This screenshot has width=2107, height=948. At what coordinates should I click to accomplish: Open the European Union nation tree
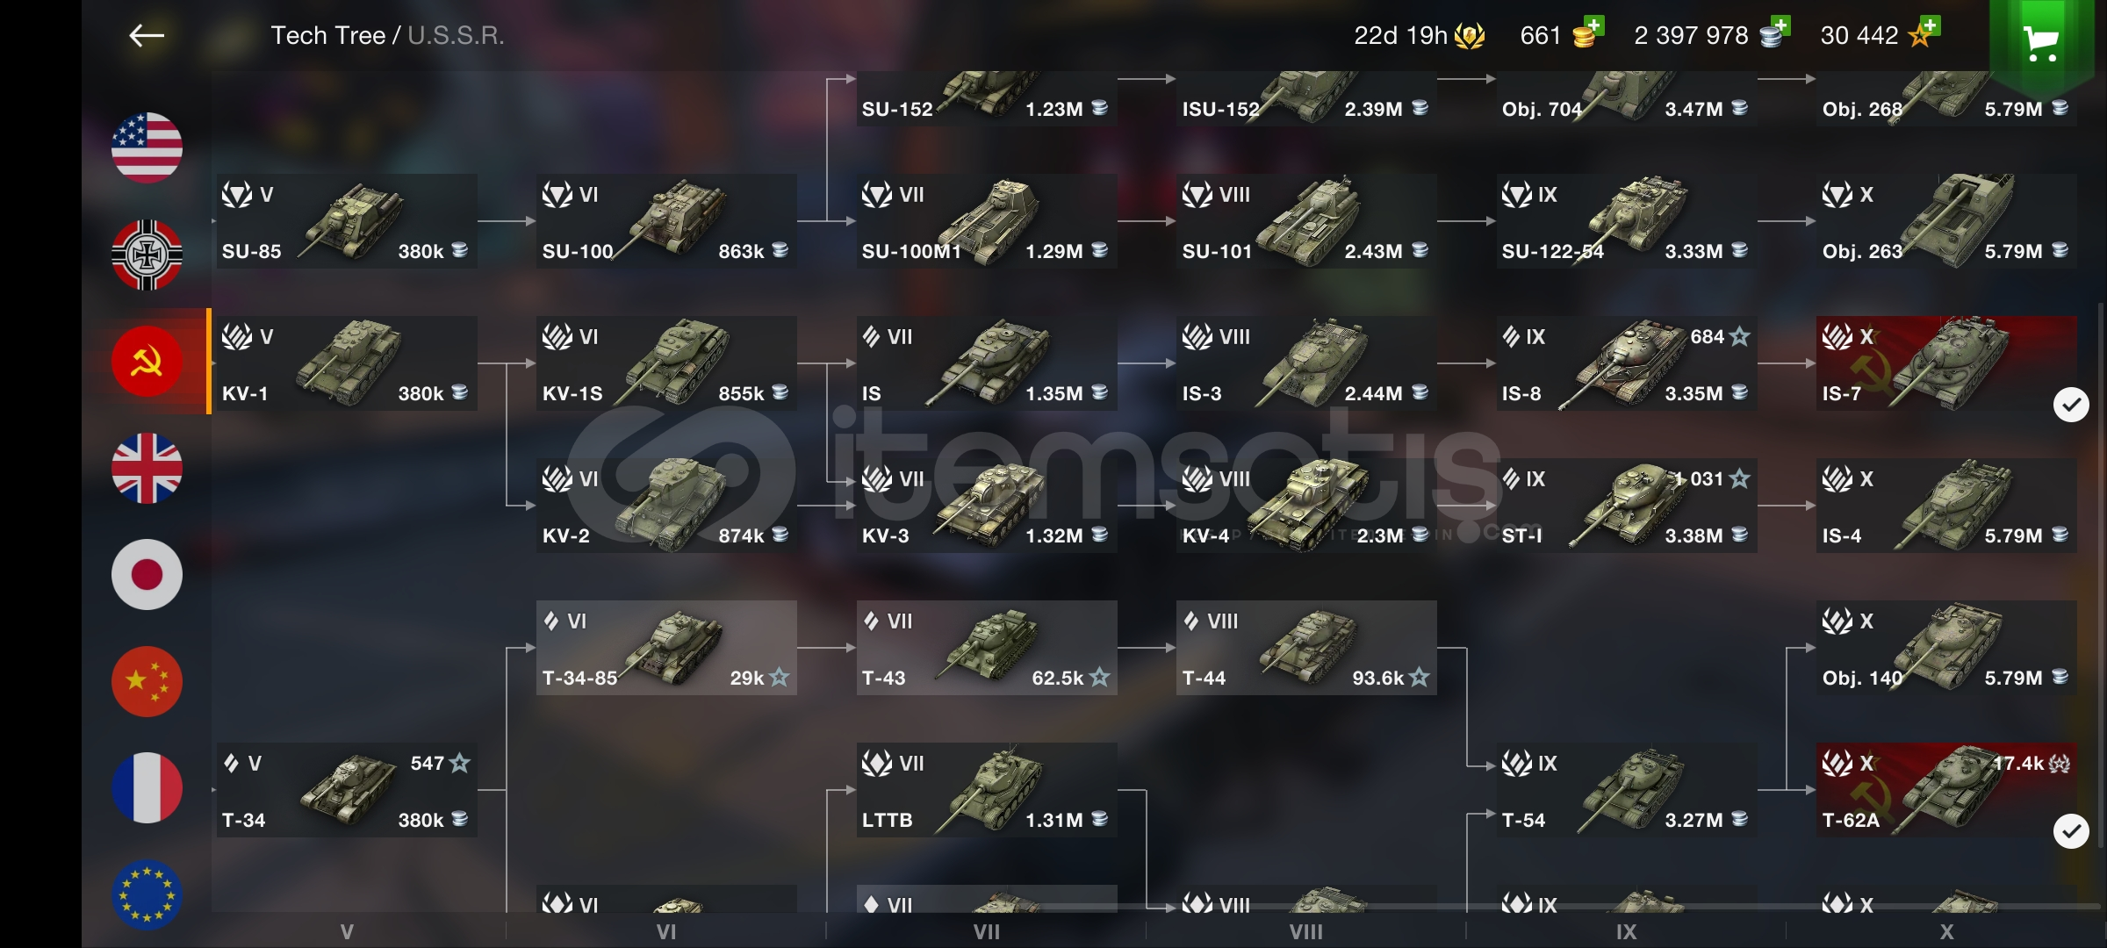click(x=147, y=894)
